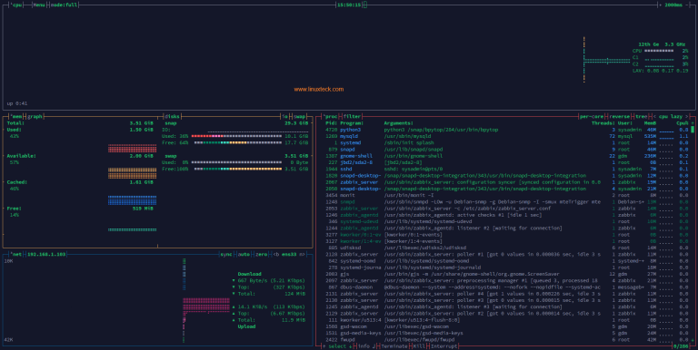Increase update interval with plus beside 2000ms
Image resolution: width=698 pixels, height=350 pixels.
click(661, 5)
